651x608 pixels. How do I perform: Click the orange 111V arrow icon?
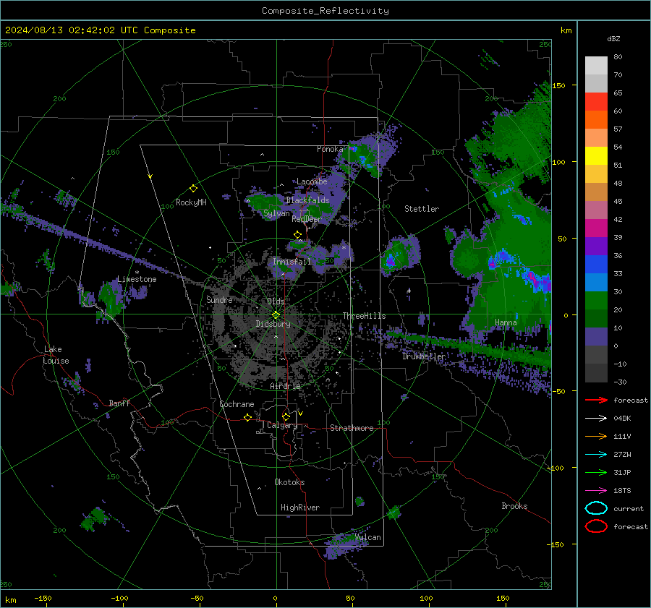(x=596, y=436)
